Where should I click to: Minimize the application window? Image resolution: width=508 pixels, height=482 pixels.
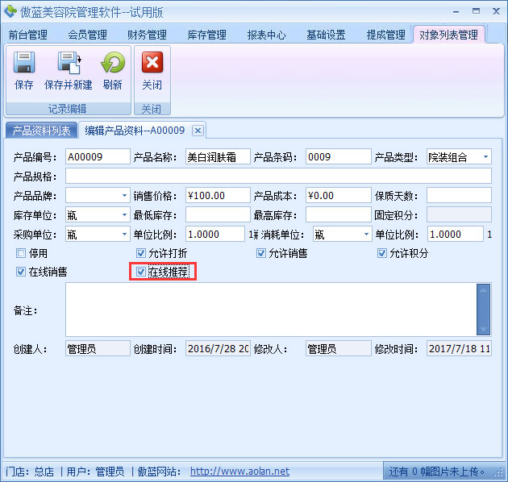[x=456, y=11]
